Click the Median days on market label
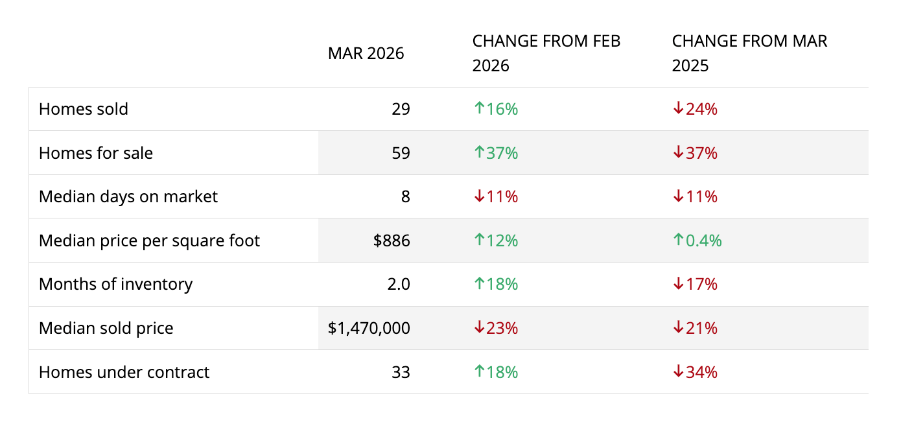901x446 pixels. 128,196
